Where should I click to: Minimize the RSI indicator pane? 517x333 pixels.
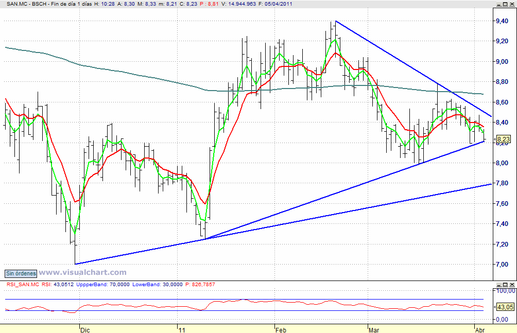499,285
